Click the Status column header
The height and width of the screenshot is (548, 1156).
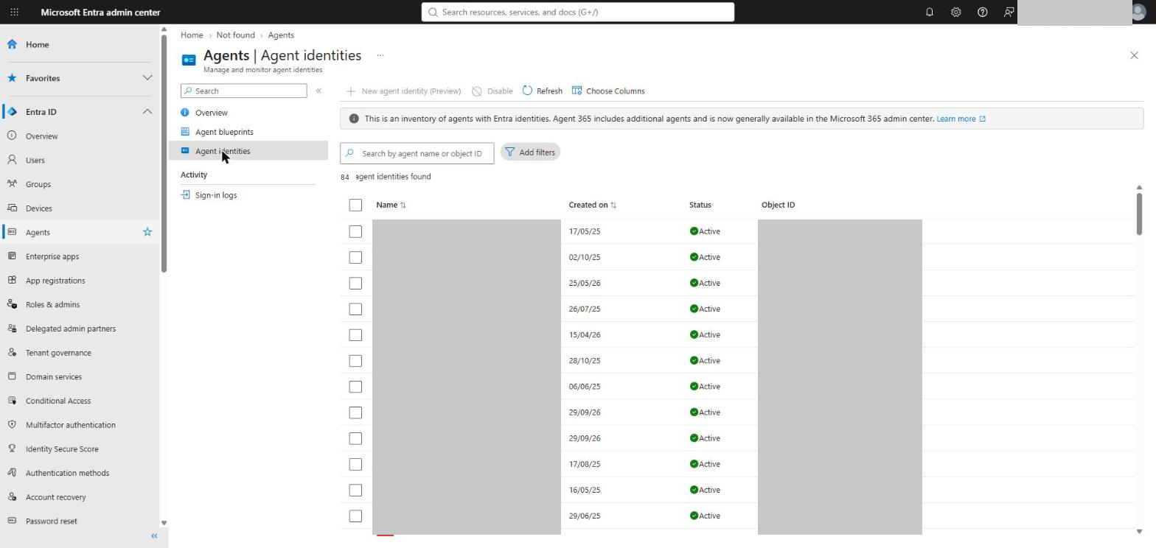coord(700,205)
